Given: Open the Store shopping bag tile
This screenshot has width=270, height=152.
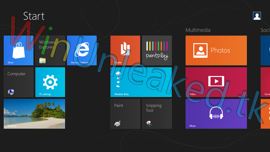Looking at the screenshot, I should pos(19,50).
